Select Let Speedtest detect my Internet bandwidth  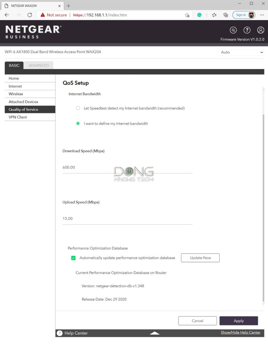point(78,108)
